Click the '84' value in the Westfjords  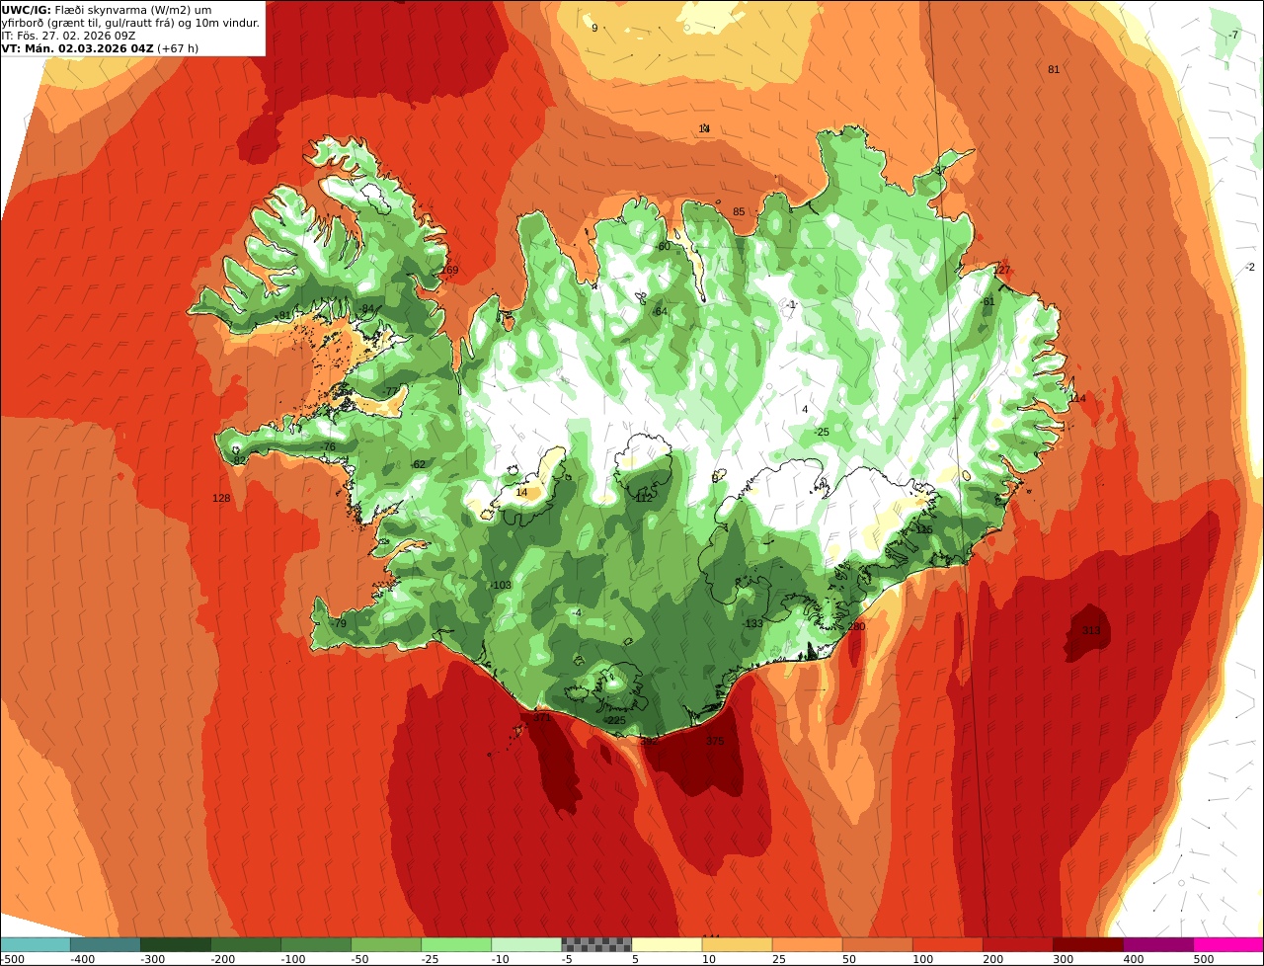[x=368, y=308]
